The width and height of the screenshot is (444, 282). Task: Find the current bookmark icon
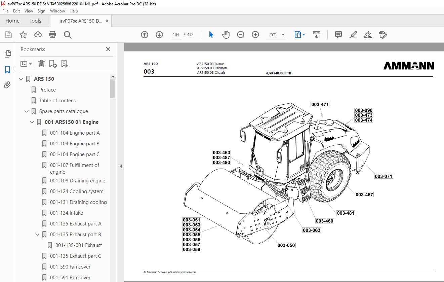pos(65,64)
